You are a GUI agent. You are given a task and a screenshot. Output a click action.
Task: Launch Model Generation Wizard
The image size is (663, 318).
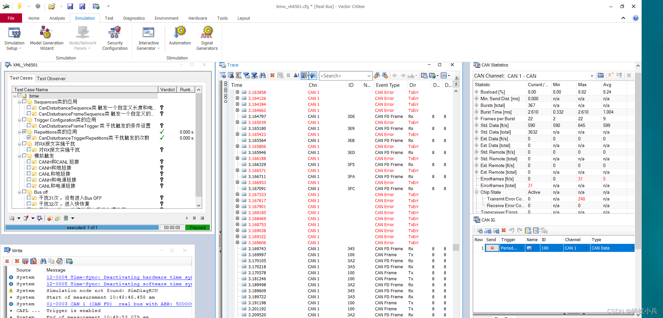[x=47, y=38]
